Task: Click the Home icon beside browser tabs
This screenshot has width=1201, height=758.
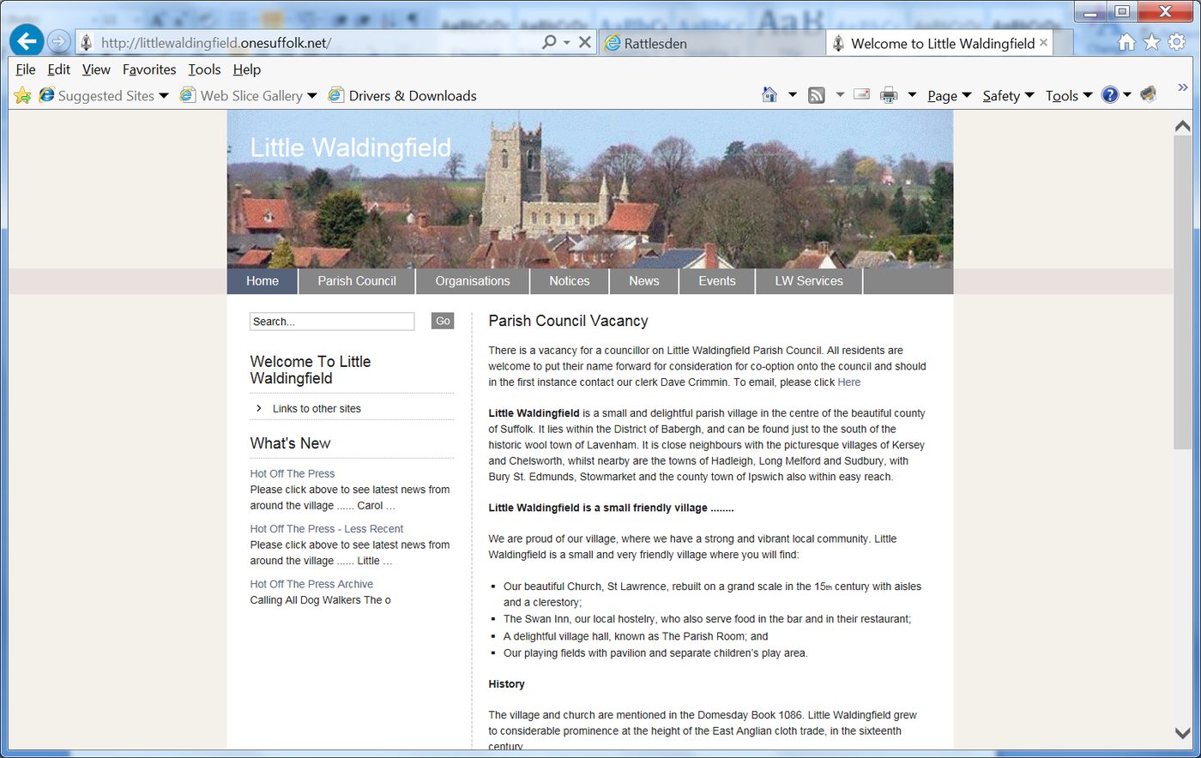Action: (1126, 42)
